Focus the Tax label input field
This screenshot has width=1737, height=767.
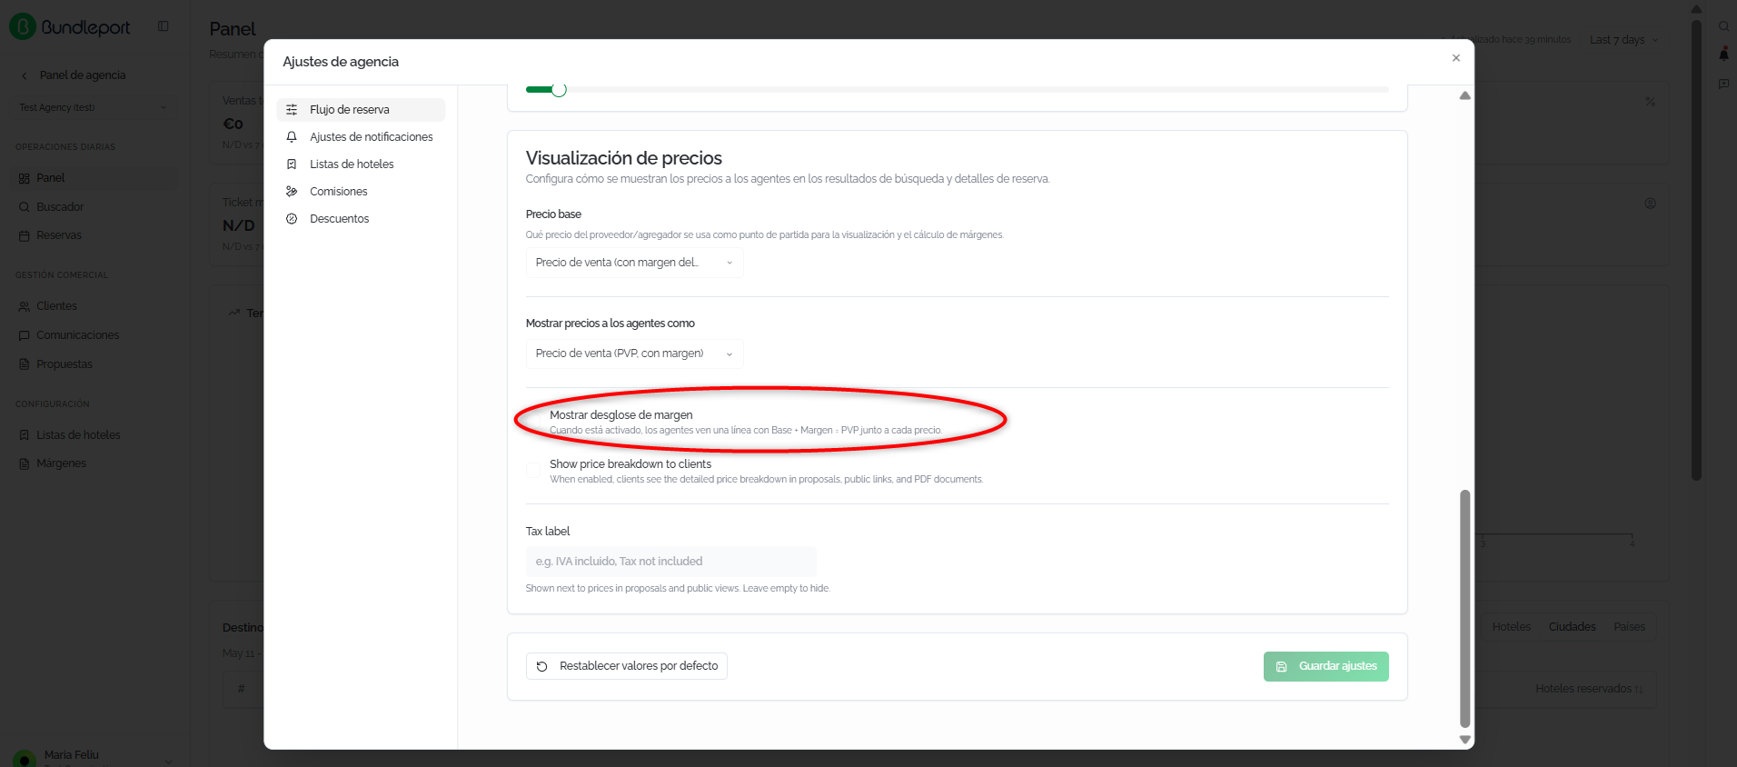(670, 562)
